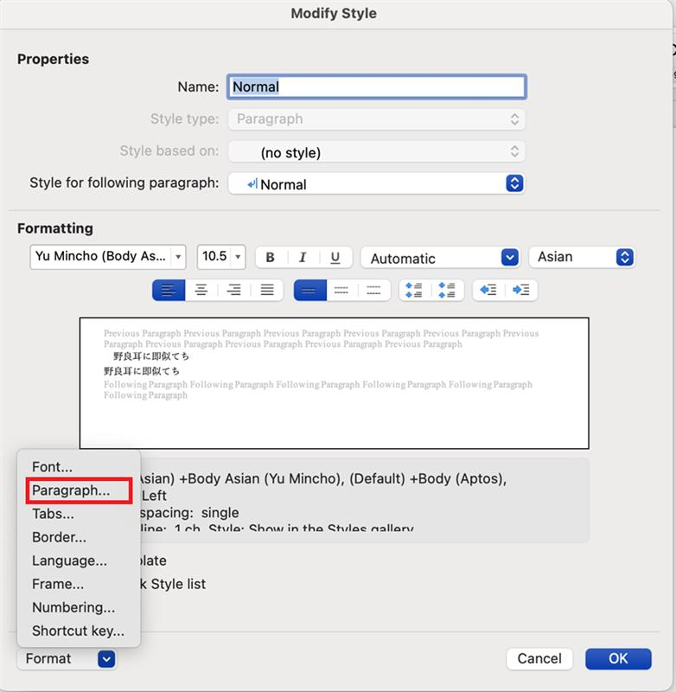Choose Language... from Format menu
This screenshot has height=692, width=676.
79,561
